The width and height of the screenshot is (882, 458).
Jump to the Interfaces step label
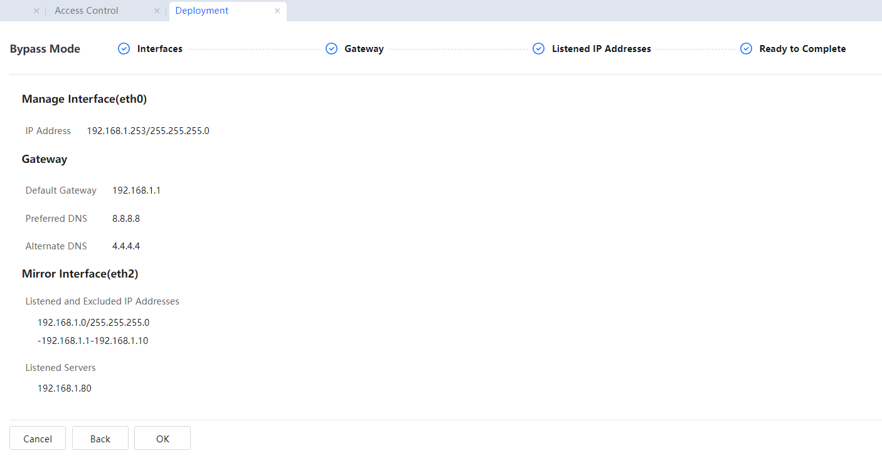click(160, 49)
